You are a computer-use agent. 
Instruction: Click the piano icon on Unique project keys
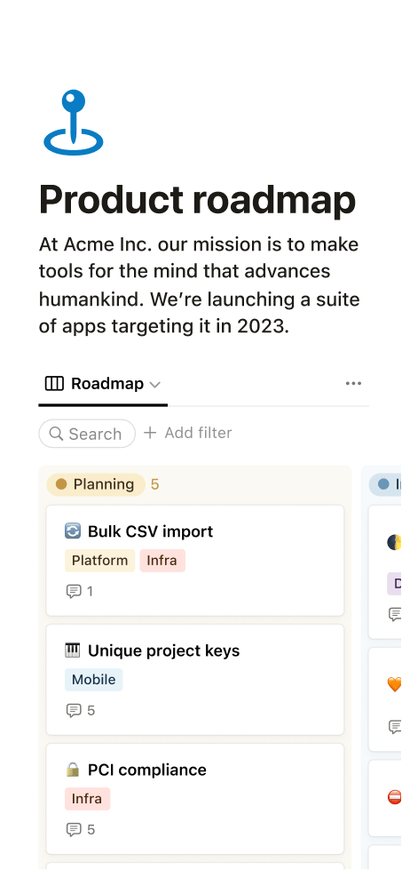(x=73, y=651)
